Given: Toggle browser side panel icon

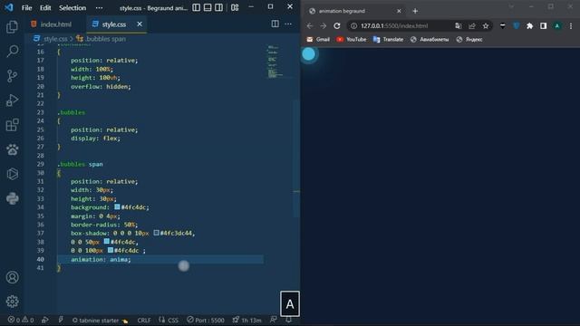Looking at the screenshot, I should coord(544,26).
